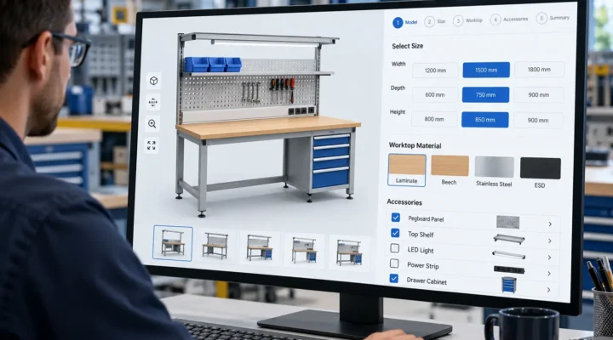Expand the Pegboard Panel row chevron

pyautogui.click(x=550, y=224)
